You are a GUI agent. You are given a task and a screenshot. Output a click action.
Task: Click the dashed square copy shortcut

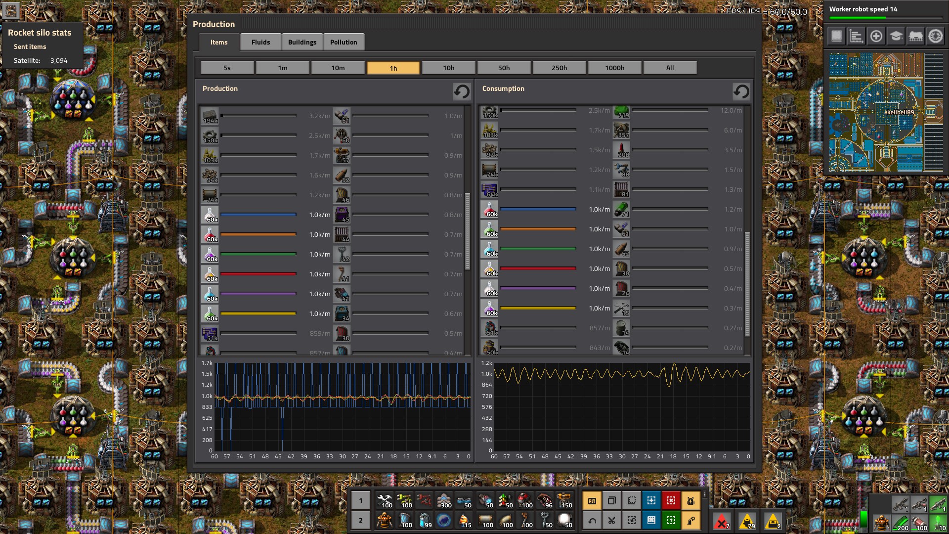pos(631,500)
